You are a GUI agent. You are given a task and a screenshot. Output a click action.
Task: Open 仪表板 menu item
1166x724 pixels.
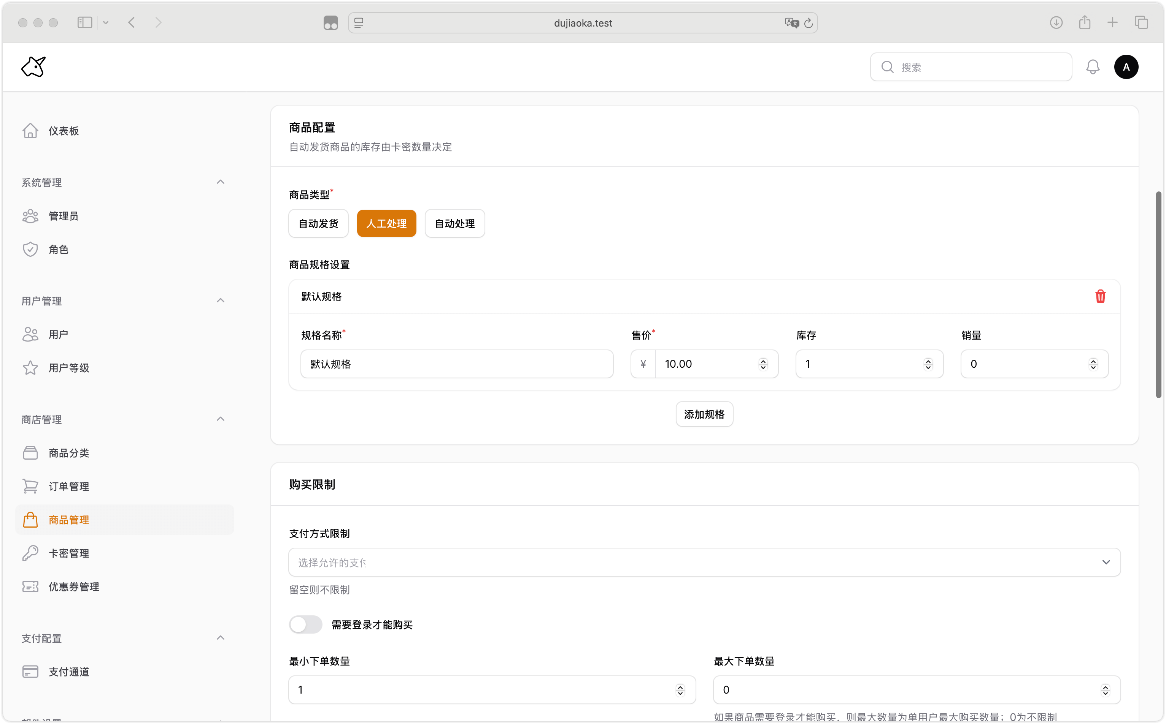pyautogui.click(x=63, y=131)
